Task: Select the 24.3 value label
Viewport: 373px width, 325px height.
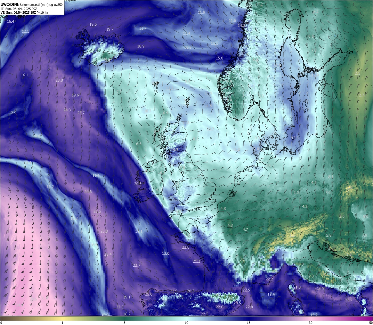Action: pos(67,110)
